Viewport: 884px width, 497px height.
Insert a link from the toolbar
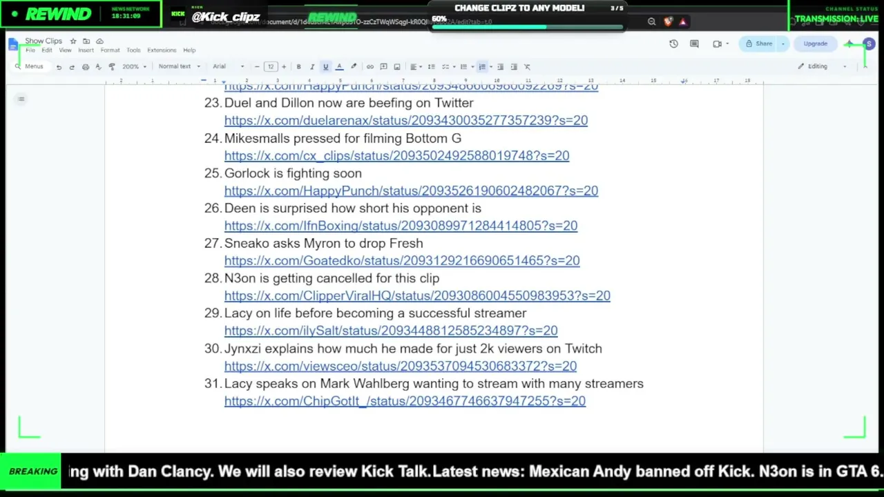point(370,67)
